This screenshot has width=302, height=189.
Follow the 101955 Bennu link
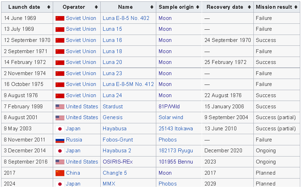click(x=176, y=162)
